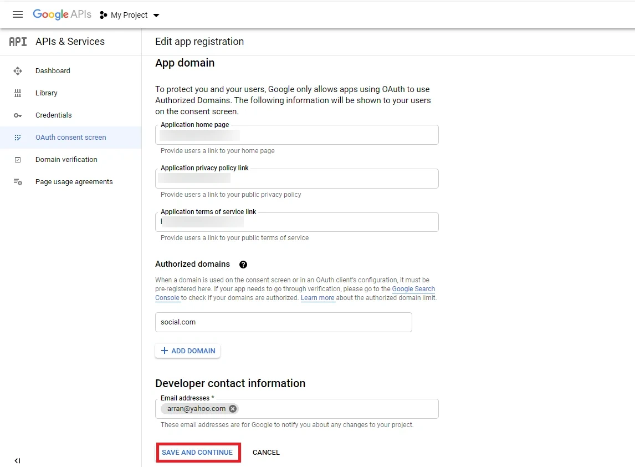Open the navigation hamburger menu
Viewport: 635px width, 467px height.
(x=17, y=14)
